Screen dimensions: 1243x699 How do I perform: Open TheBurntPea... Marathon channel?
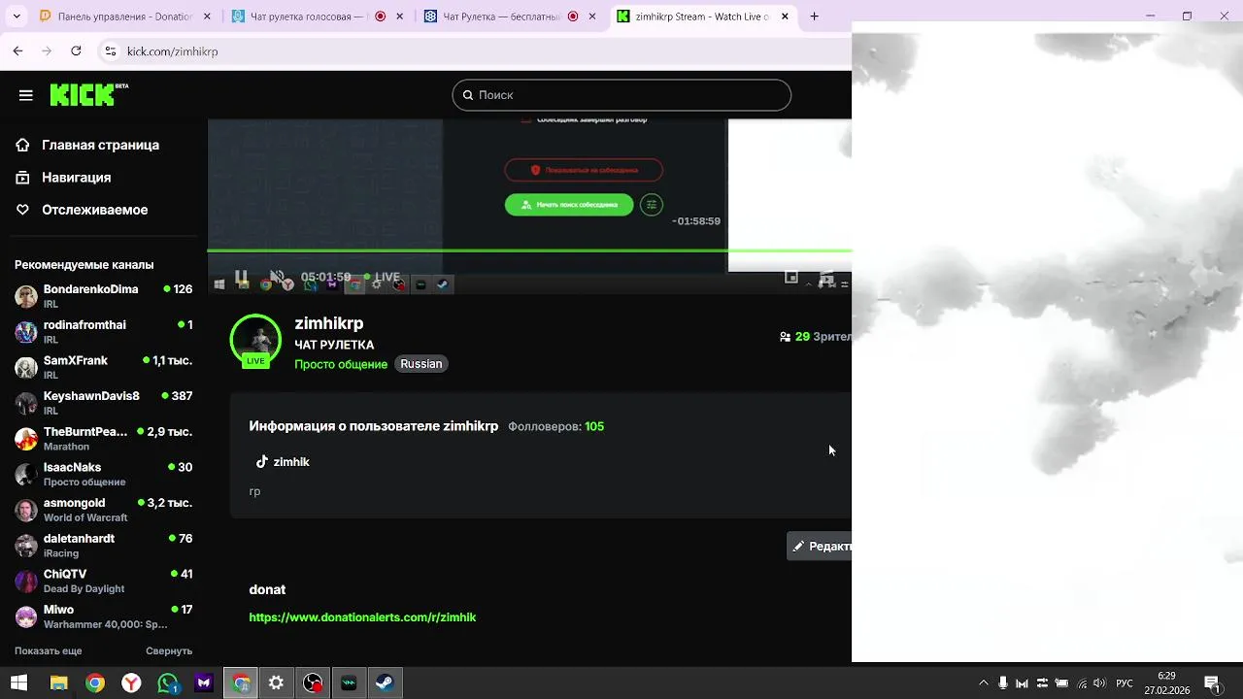[103, 439]
